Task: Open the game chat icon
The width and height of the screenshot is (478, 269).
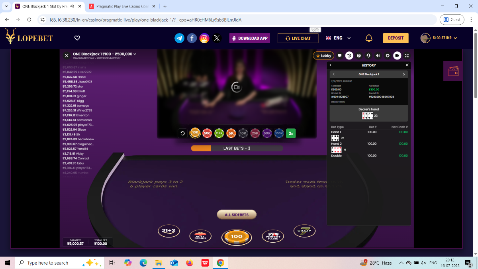Action: 339,56
